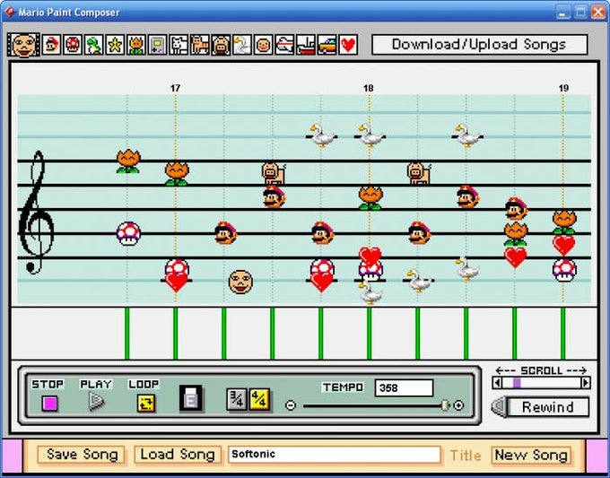This screenshot has height=478, width=610.
Task: Click the measure 18 number marker
Action: [x=369, y=88]
